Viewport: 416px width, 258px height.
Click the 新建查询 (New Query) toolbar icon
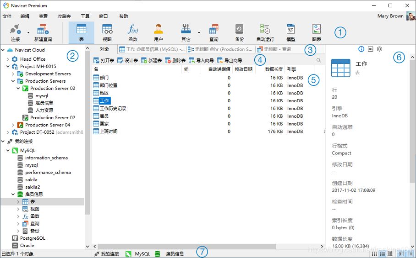[43, 32]
